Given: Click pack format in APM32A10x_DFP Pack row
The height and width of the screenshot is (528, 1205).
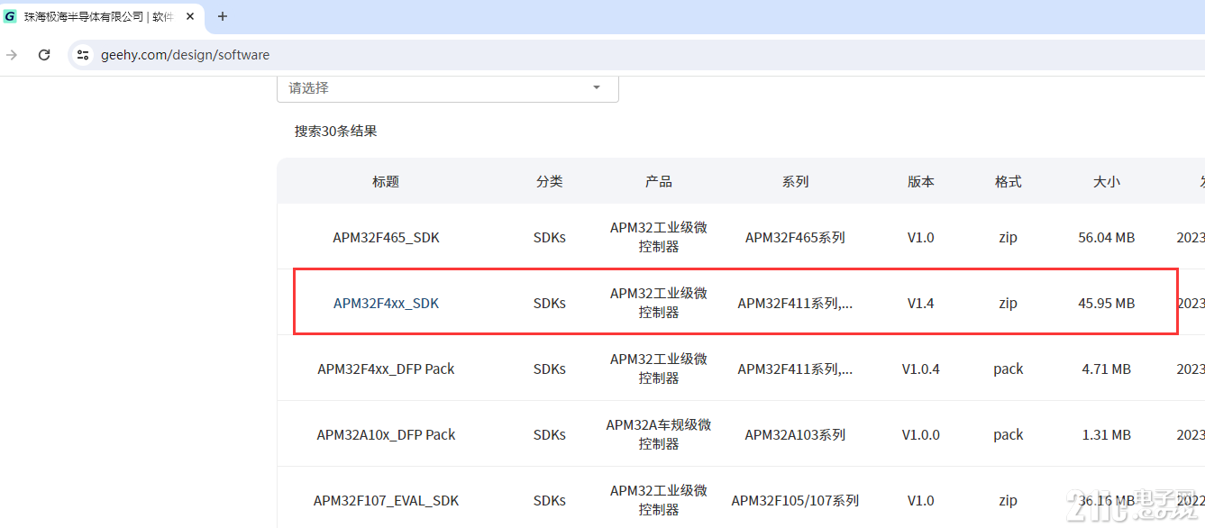Looking at the screenshot, I should [x=1009, y=435].
